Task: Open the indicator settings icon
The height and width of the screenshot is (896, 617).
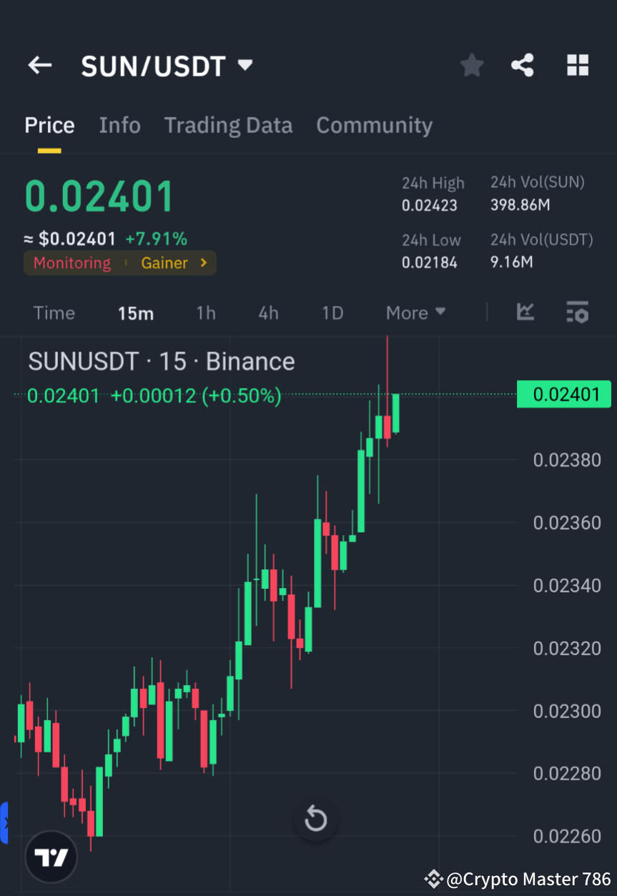Action: click(x=577, y=313)
